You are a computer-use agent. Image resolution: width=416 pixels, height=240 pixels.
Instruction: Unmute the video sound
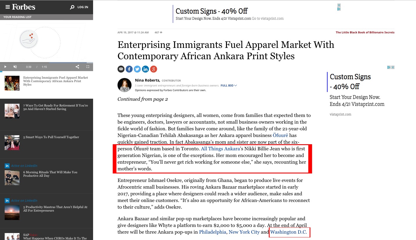pos(15,67)
